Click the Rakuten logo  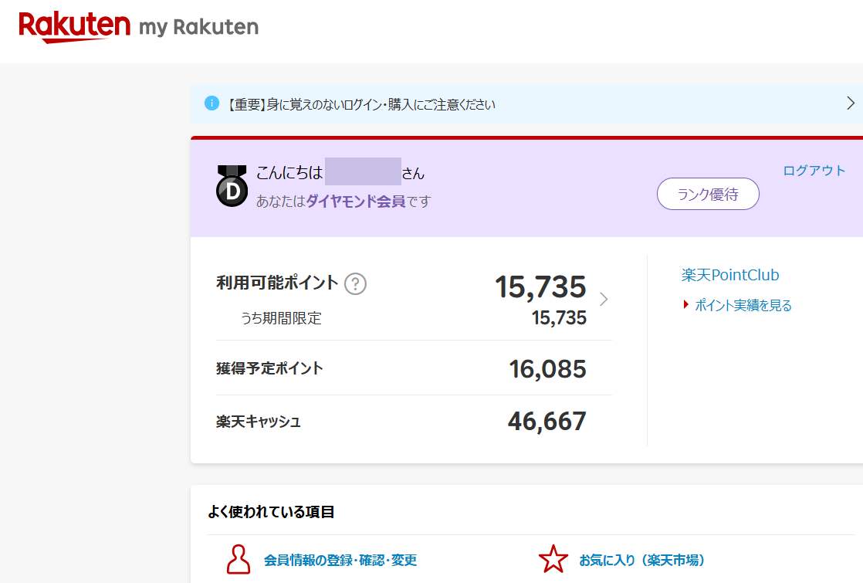pyautogui.click(x=74, y=26)
